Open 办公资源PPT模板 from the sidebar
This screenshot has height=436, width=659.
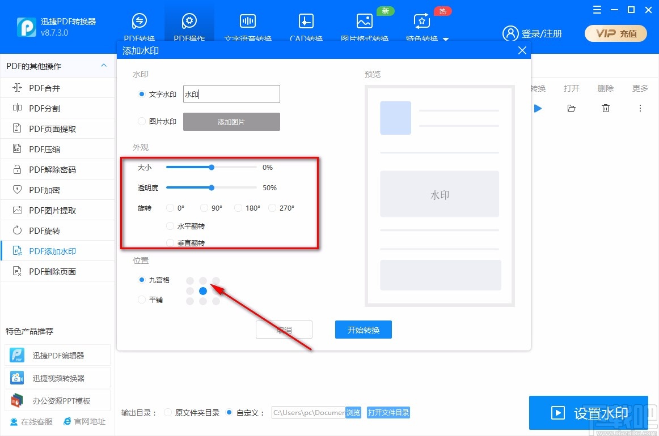pos(58,400)
